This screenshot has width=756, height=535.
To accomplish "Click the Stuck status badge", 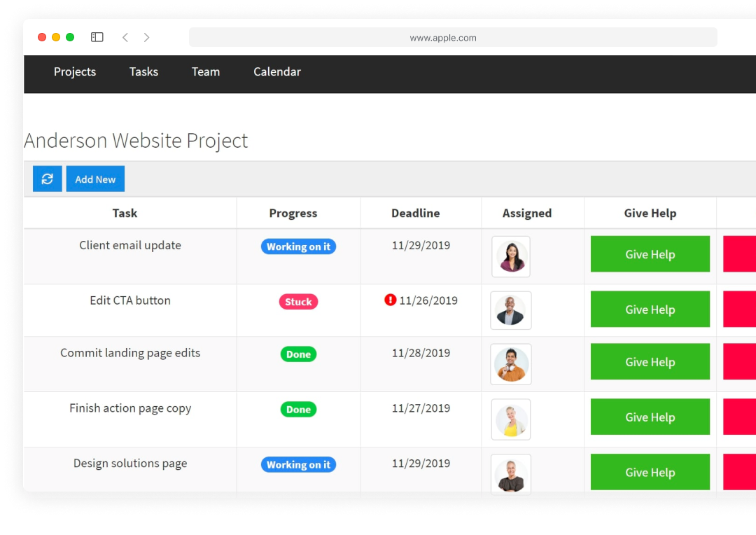I will (298, 302).
